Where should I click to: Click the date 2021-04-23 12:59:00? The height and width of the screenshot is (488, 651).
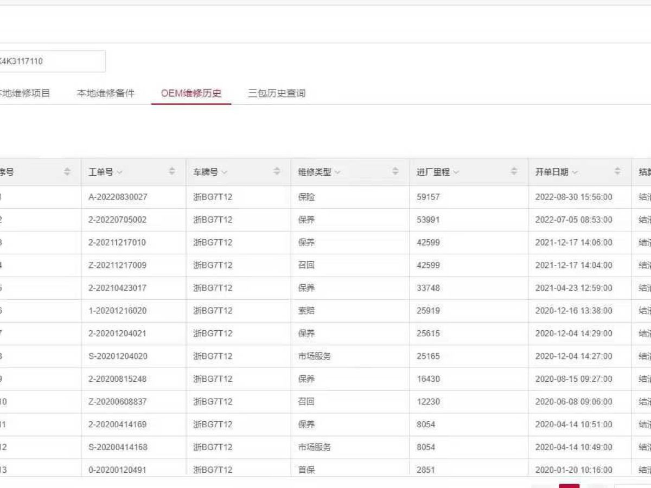[x=574, y=288]
